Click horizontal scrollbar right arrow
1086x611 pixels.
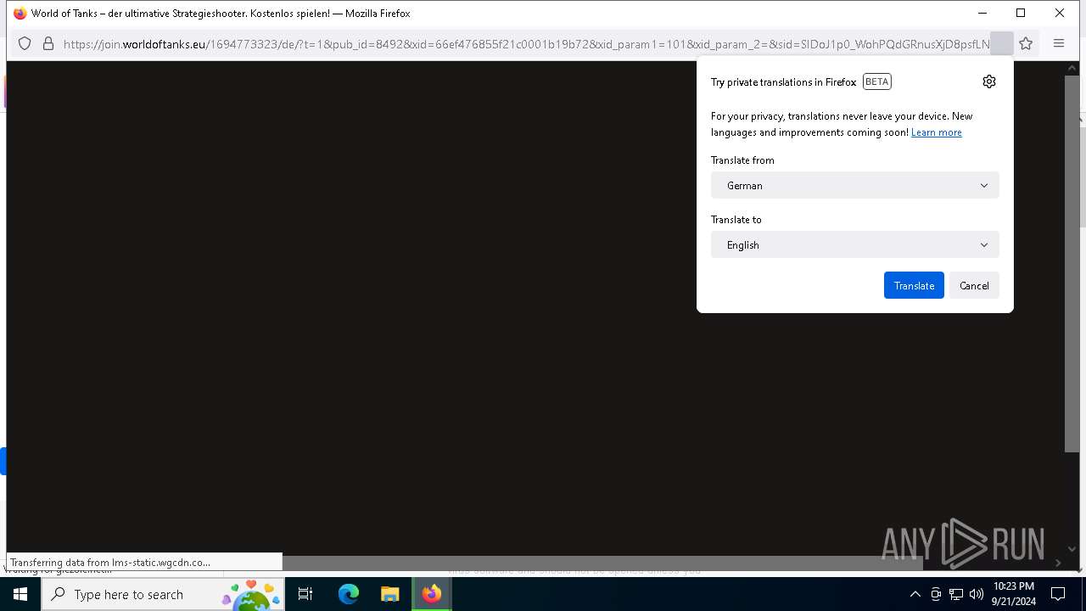(1058, 563)
